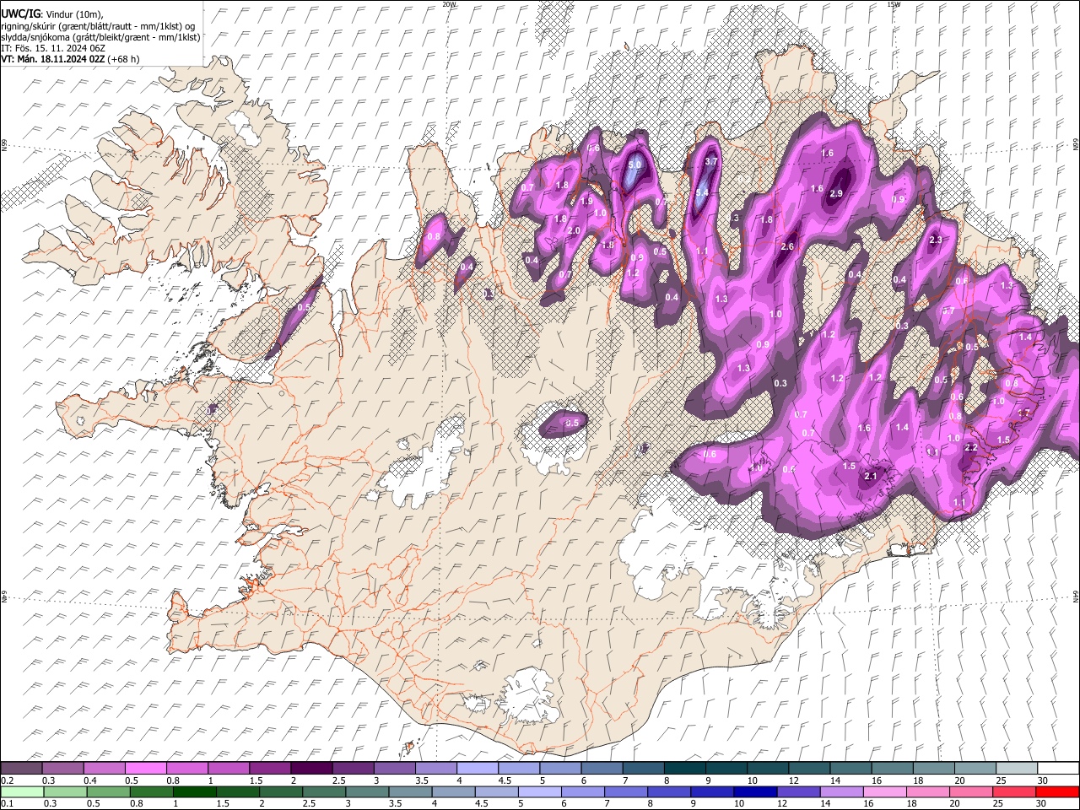The height and width of the screenshot is (810, 1080).
Task: Click the 2.6 snowfall value label
Action: [x=788, y=246]
